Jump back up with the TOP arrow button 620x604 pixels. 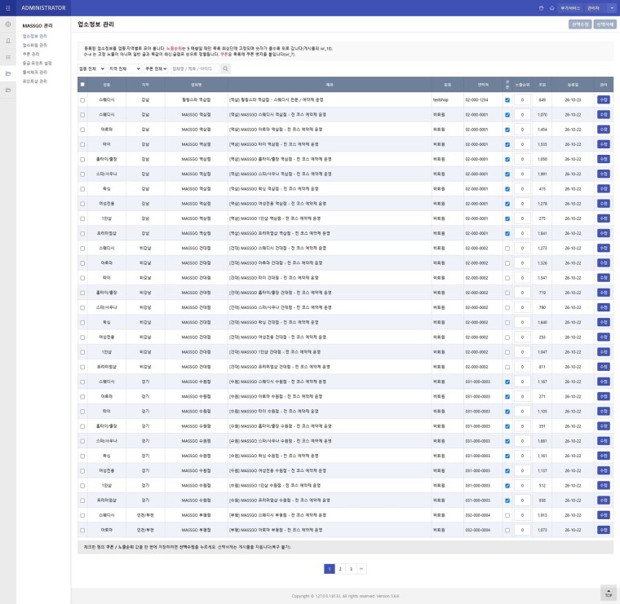(x=609, y=593)
